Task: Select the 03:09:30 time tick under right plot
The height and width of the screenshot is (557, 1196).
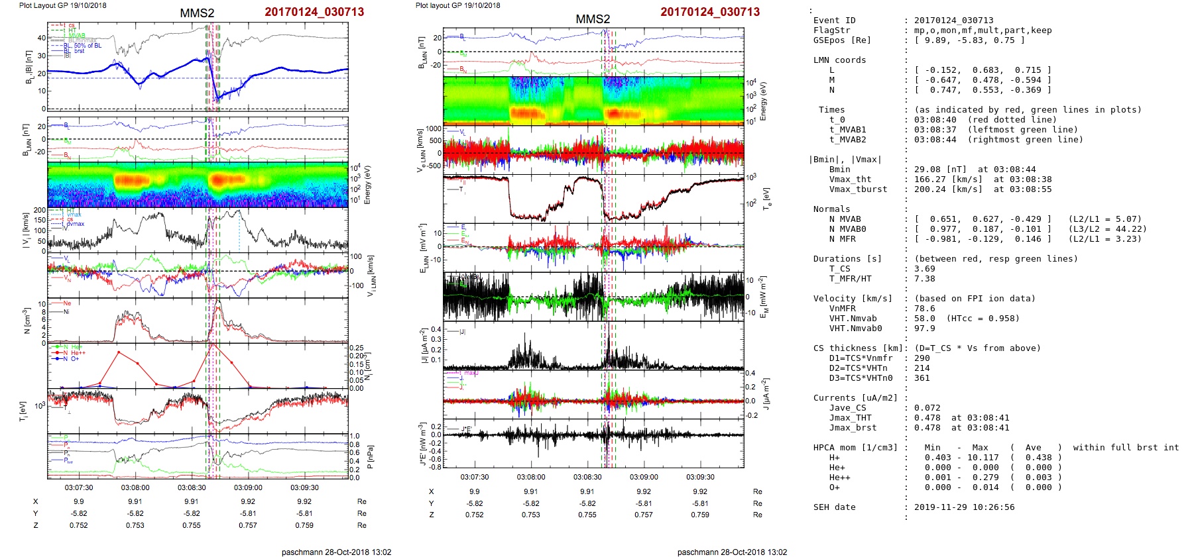Action: coord(700,477)
